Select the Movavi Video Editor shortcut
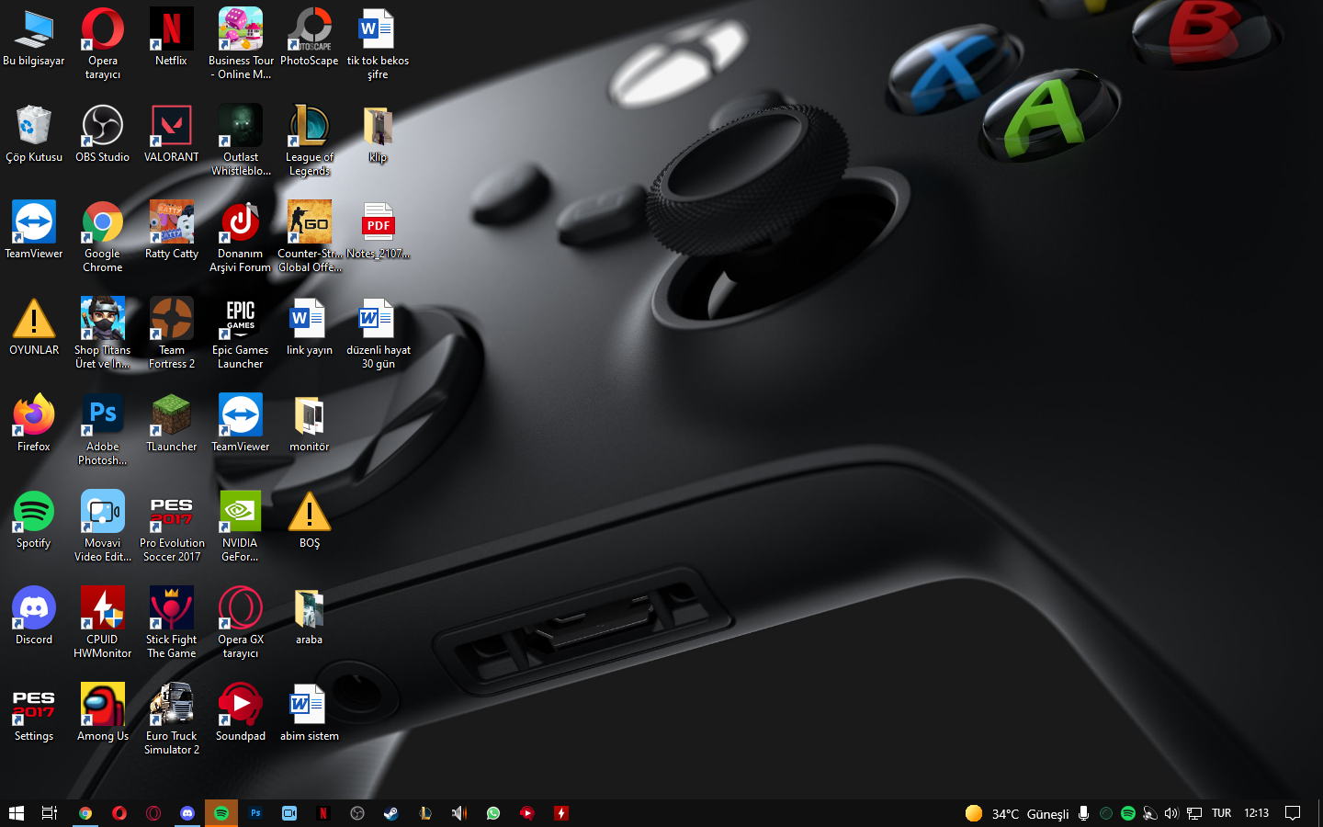Viewport: 1323px width, 827px height. (x=103, y=527)
